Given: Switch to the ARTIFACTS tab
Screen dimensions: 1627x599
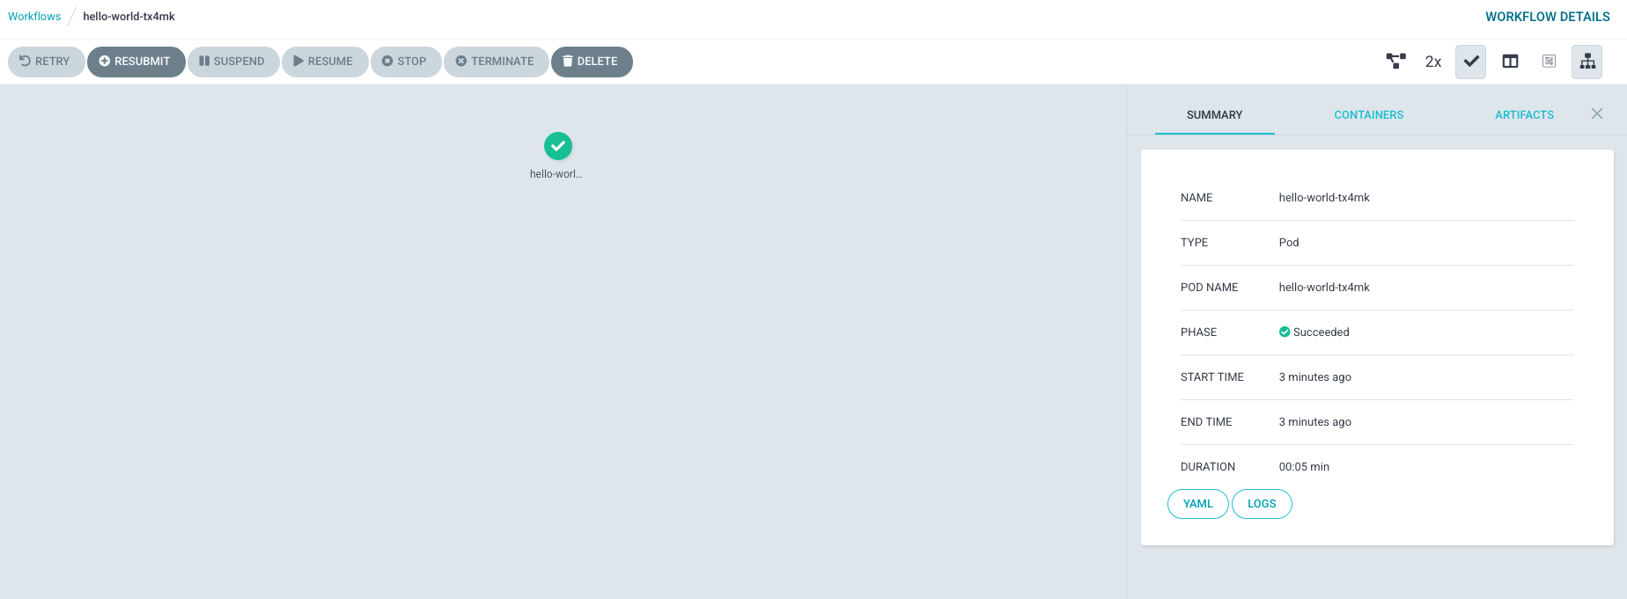Looking at the screenshot, I should 1524,115.
